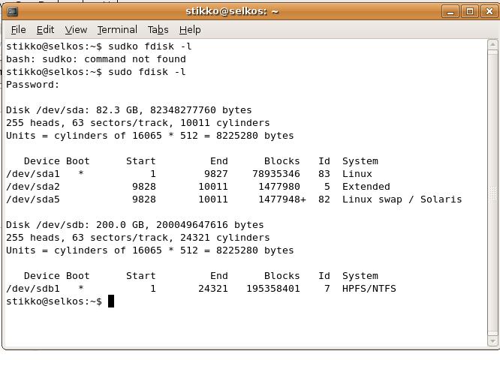Click the vertical scrollbar thumb
Image resolution: width=500 pixels, height=384 pixels.
click(x=492, y=193)
